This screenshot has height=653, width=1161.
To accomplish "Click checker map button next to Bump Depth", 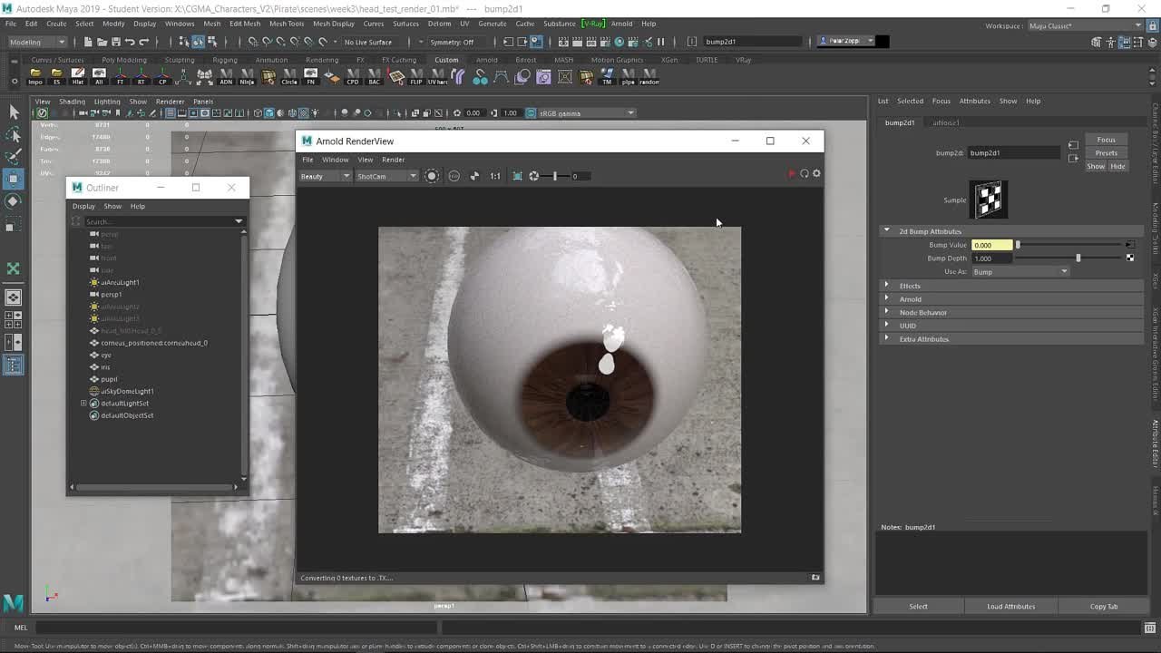I will 1129,258.
